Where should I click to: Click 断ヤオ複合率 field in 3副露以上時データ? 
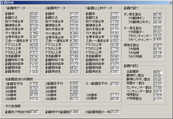tap(115, 22)
